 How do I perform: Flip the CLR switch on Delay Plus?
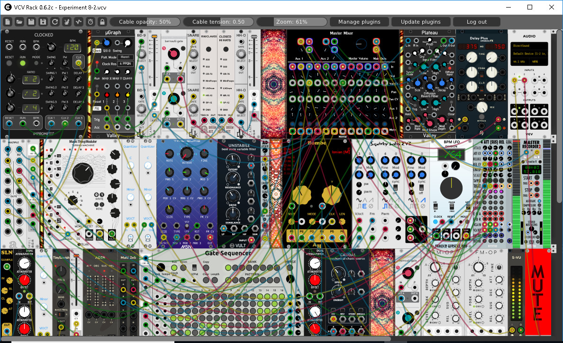481,89
